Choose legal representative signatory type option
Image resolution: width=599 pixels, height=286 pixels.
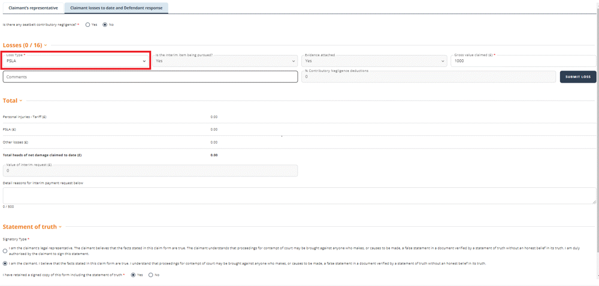coord(5,251)
